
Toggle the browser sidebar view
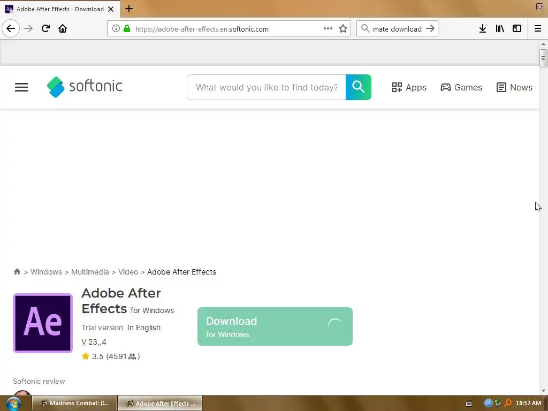point(517,29)
